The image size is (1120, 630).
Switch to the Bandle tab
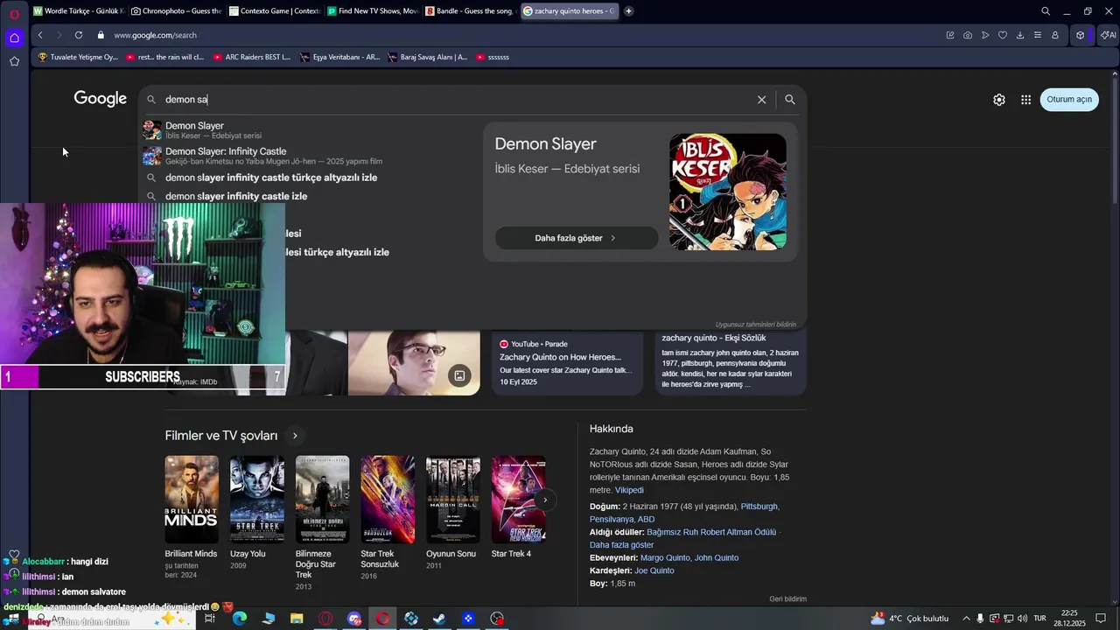[x=470, y=11]
